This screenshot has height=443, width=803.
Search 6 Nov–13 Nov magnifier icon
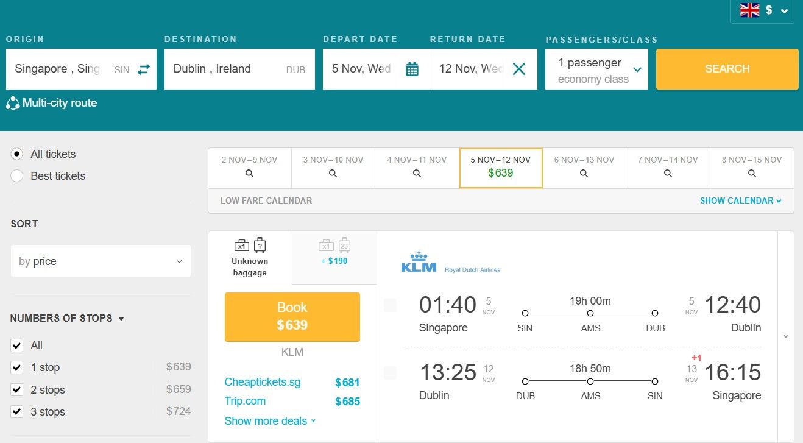point(584,174)
